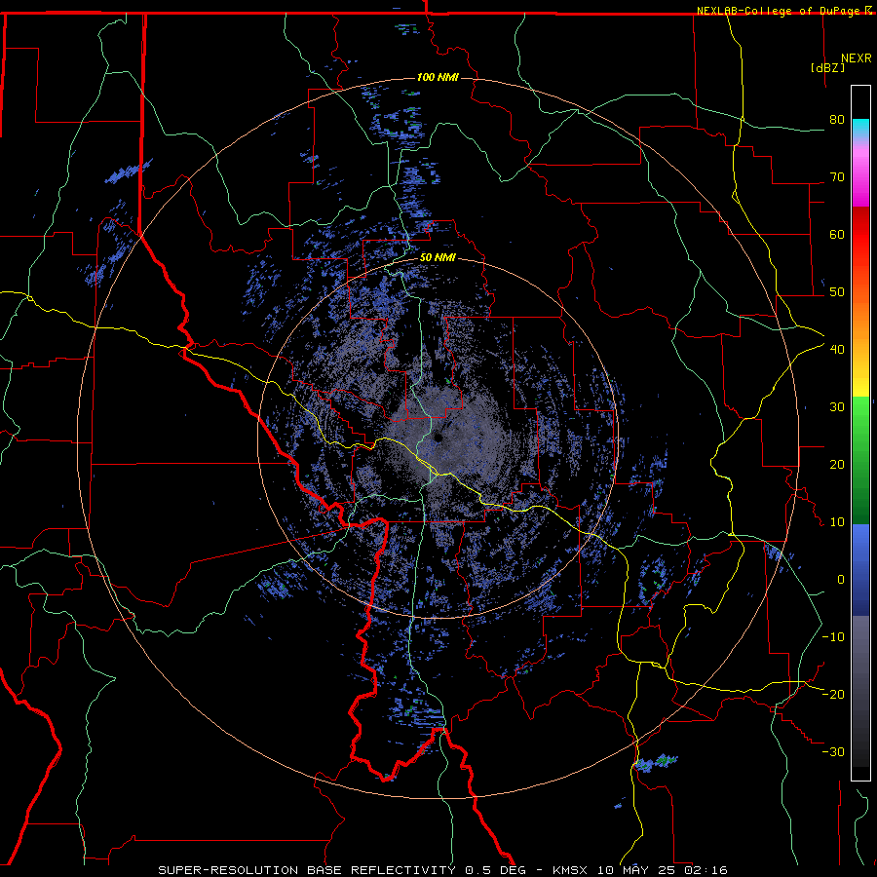Screen dimensions: 877x877
Task: Click the 50 value on dBZ scale
Action: 837,292
